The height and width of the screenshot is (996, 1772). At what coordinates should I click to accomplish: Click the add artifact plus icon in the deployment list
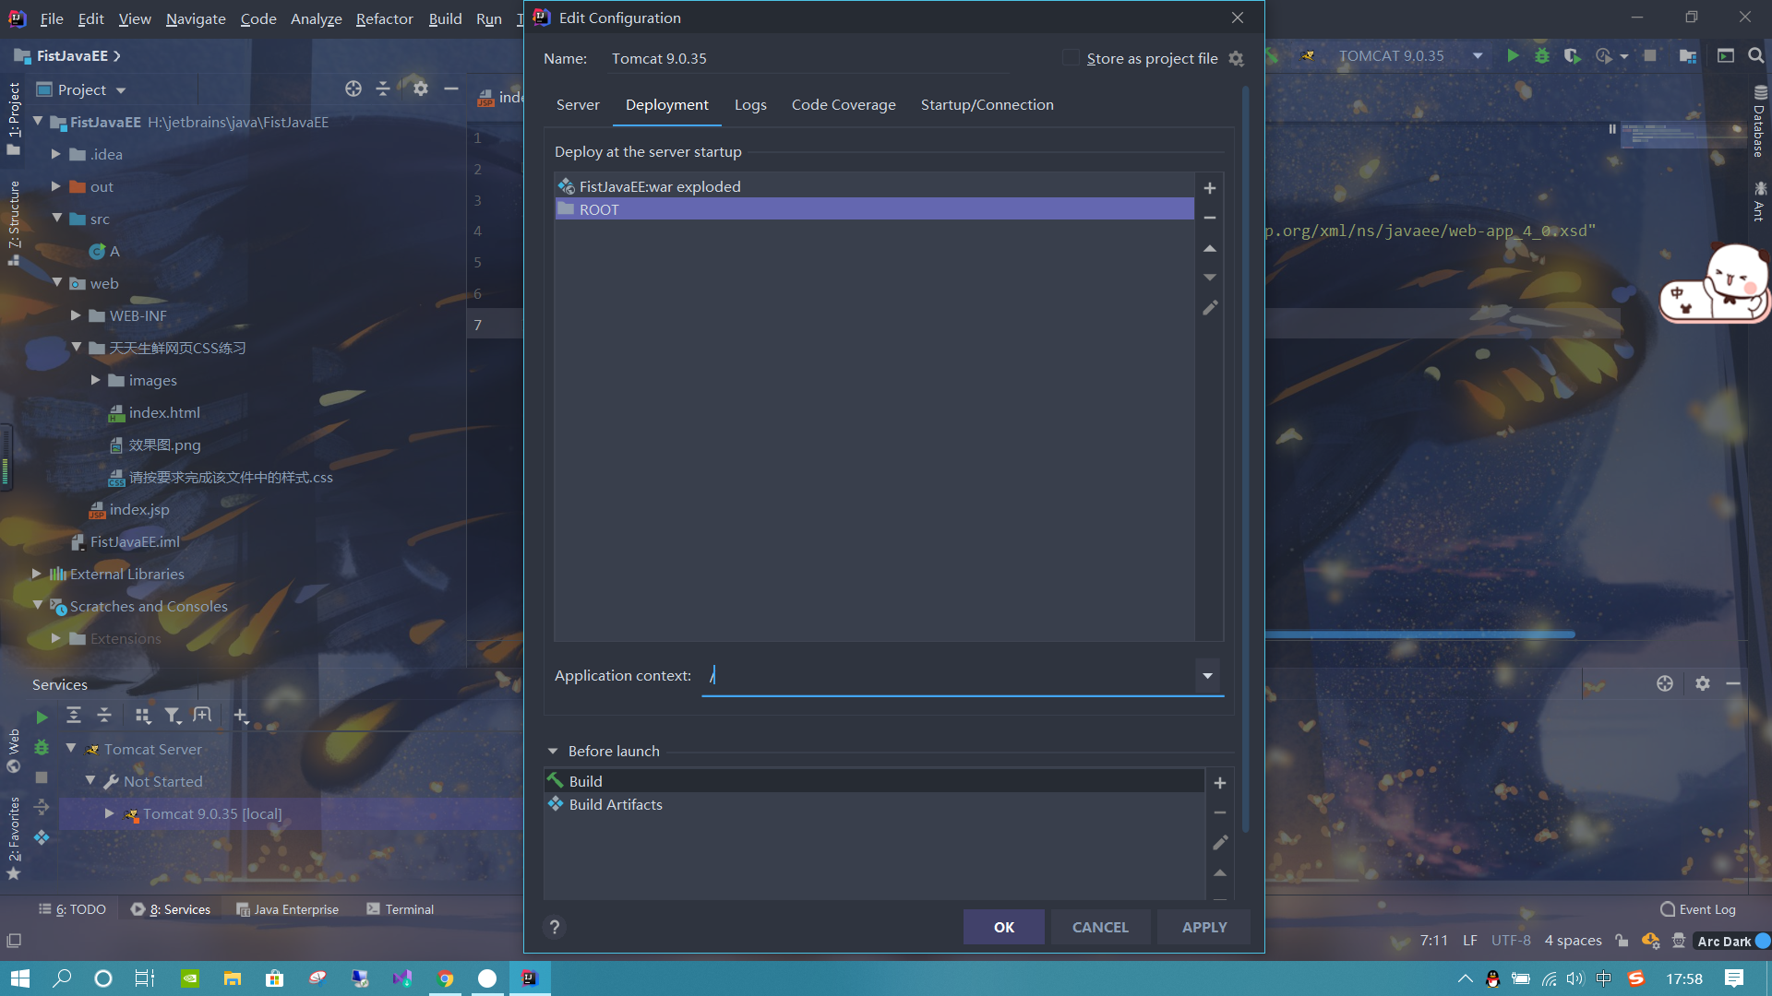coord(1209,188)
